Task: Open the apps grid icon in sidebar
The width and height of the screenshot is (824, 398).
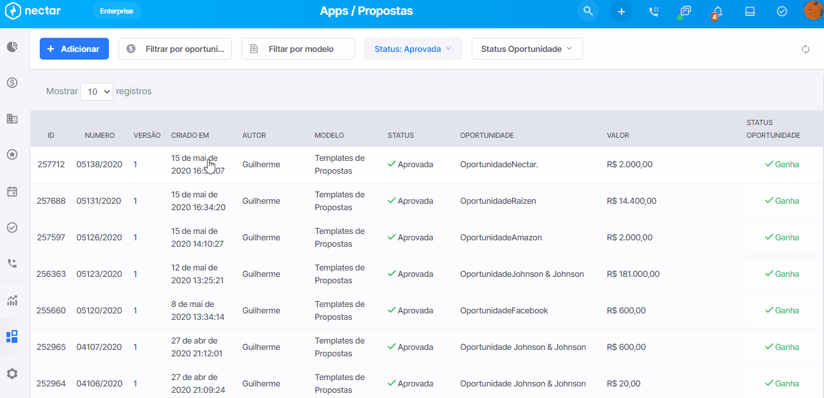Action: coord(12,336)
